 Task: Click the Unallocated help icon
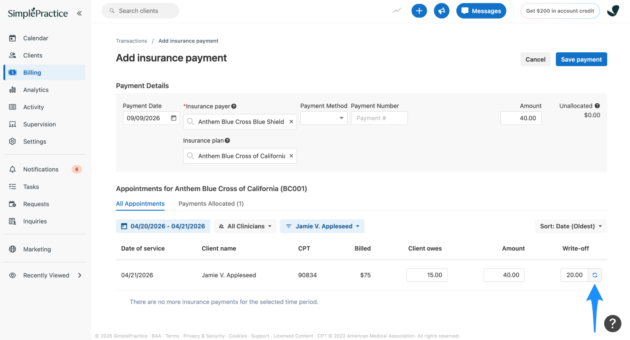tap(597, 106)
